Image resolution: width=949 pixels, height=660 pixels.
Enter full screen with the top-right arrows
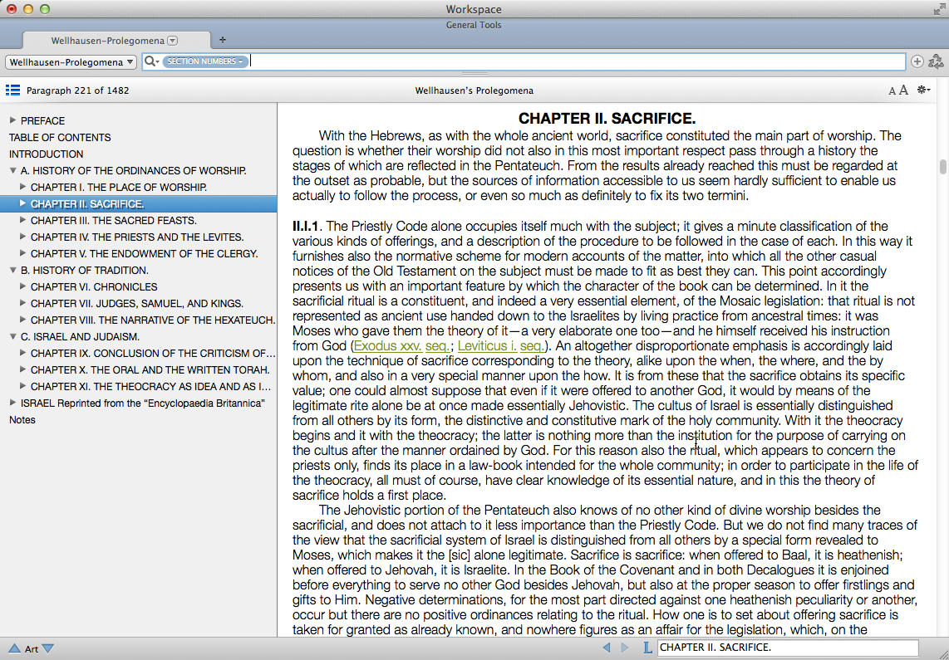pyautogui.click(x=939, y=9)
